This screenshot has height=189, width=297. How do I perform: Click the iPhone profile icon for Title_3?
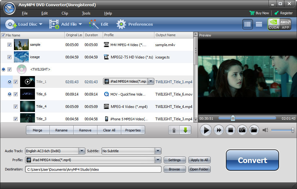[x=106, y=119]
